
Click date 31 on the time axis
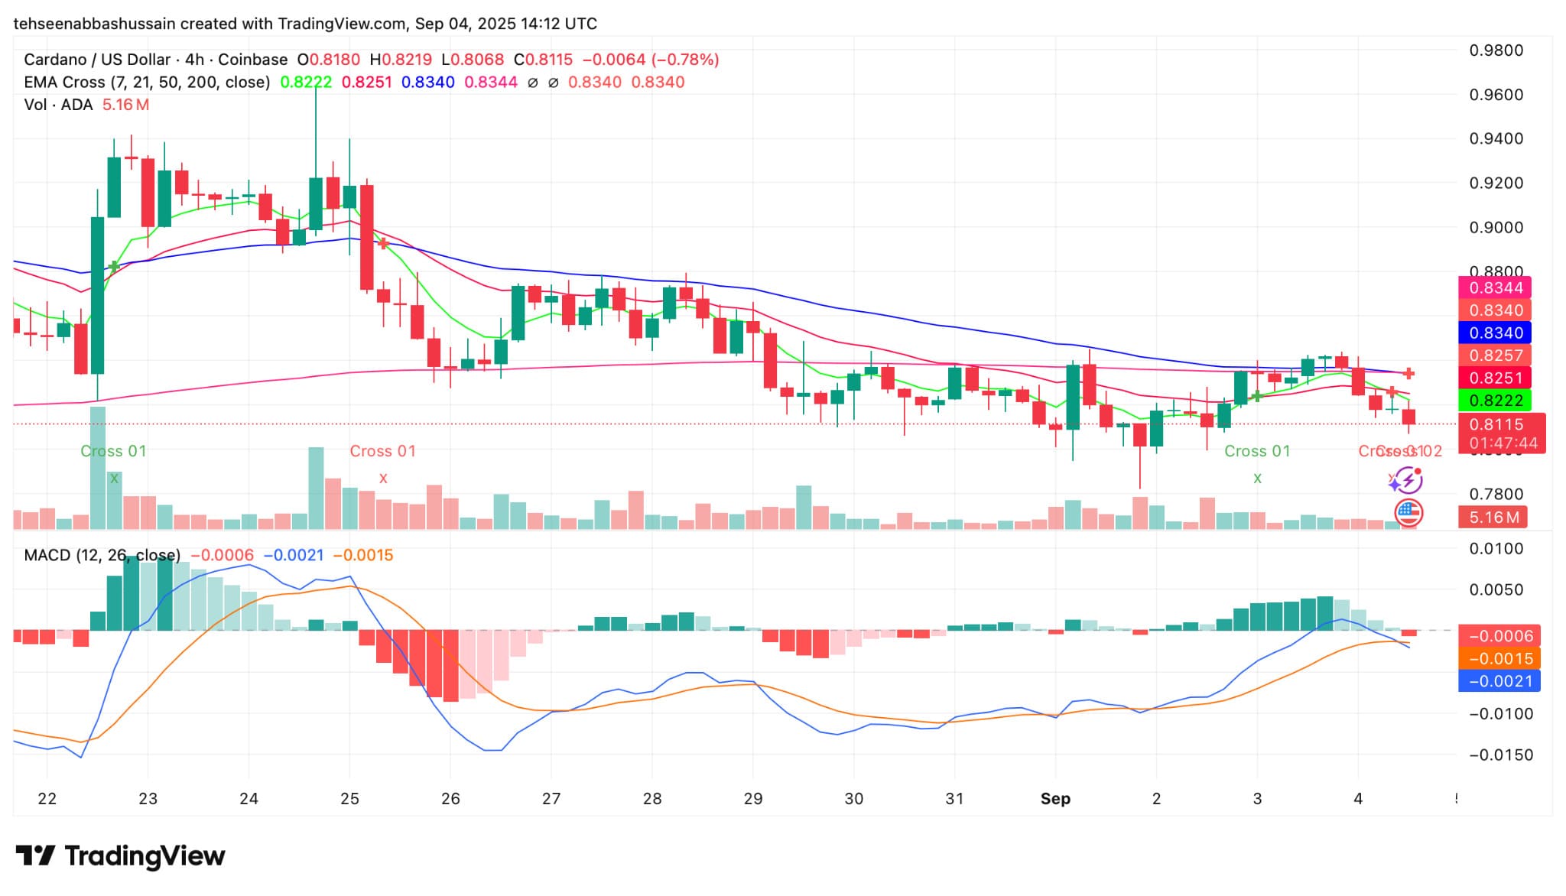pyautogui.click(x=954, y=799)
